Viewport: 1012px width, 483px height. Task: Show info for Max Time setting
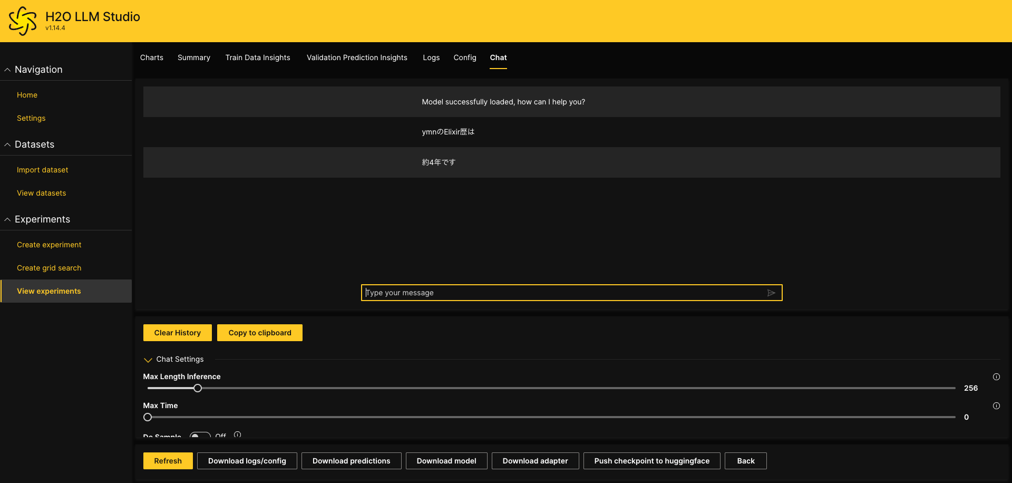coord(996,405)
